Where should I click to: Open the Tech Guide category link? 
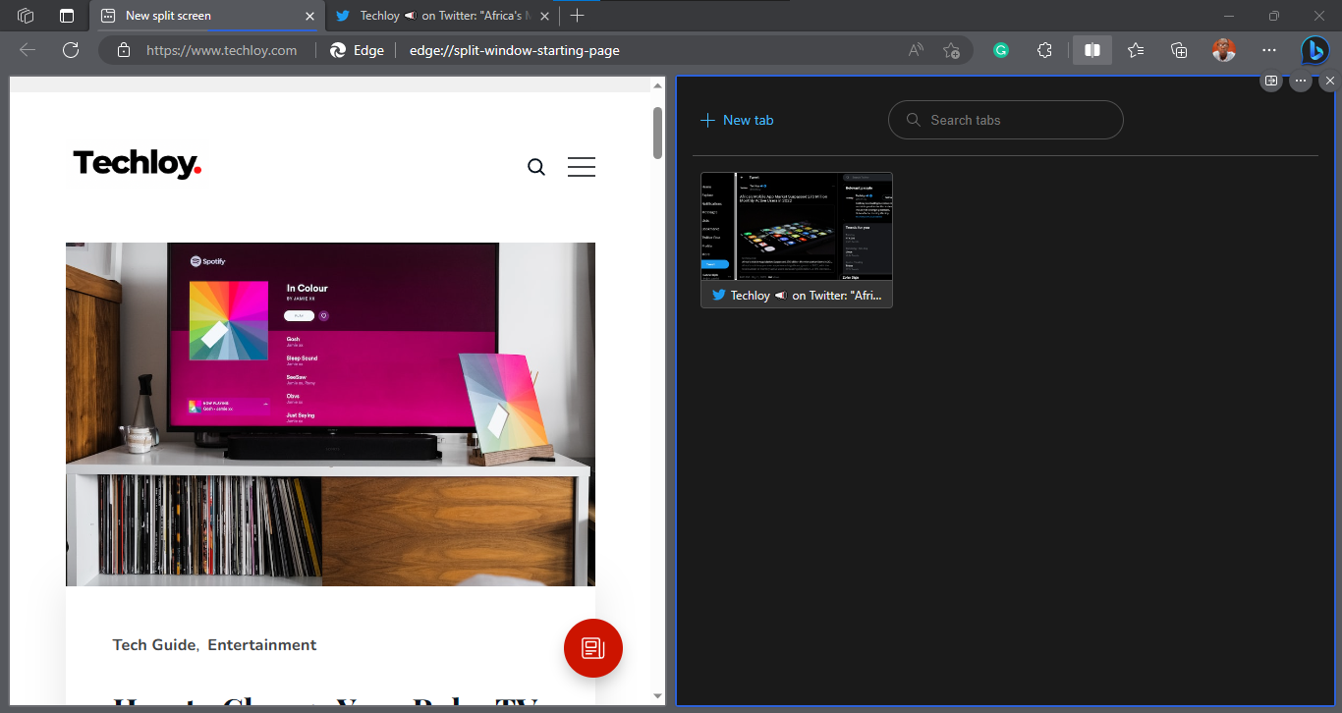tap(154, 645)
